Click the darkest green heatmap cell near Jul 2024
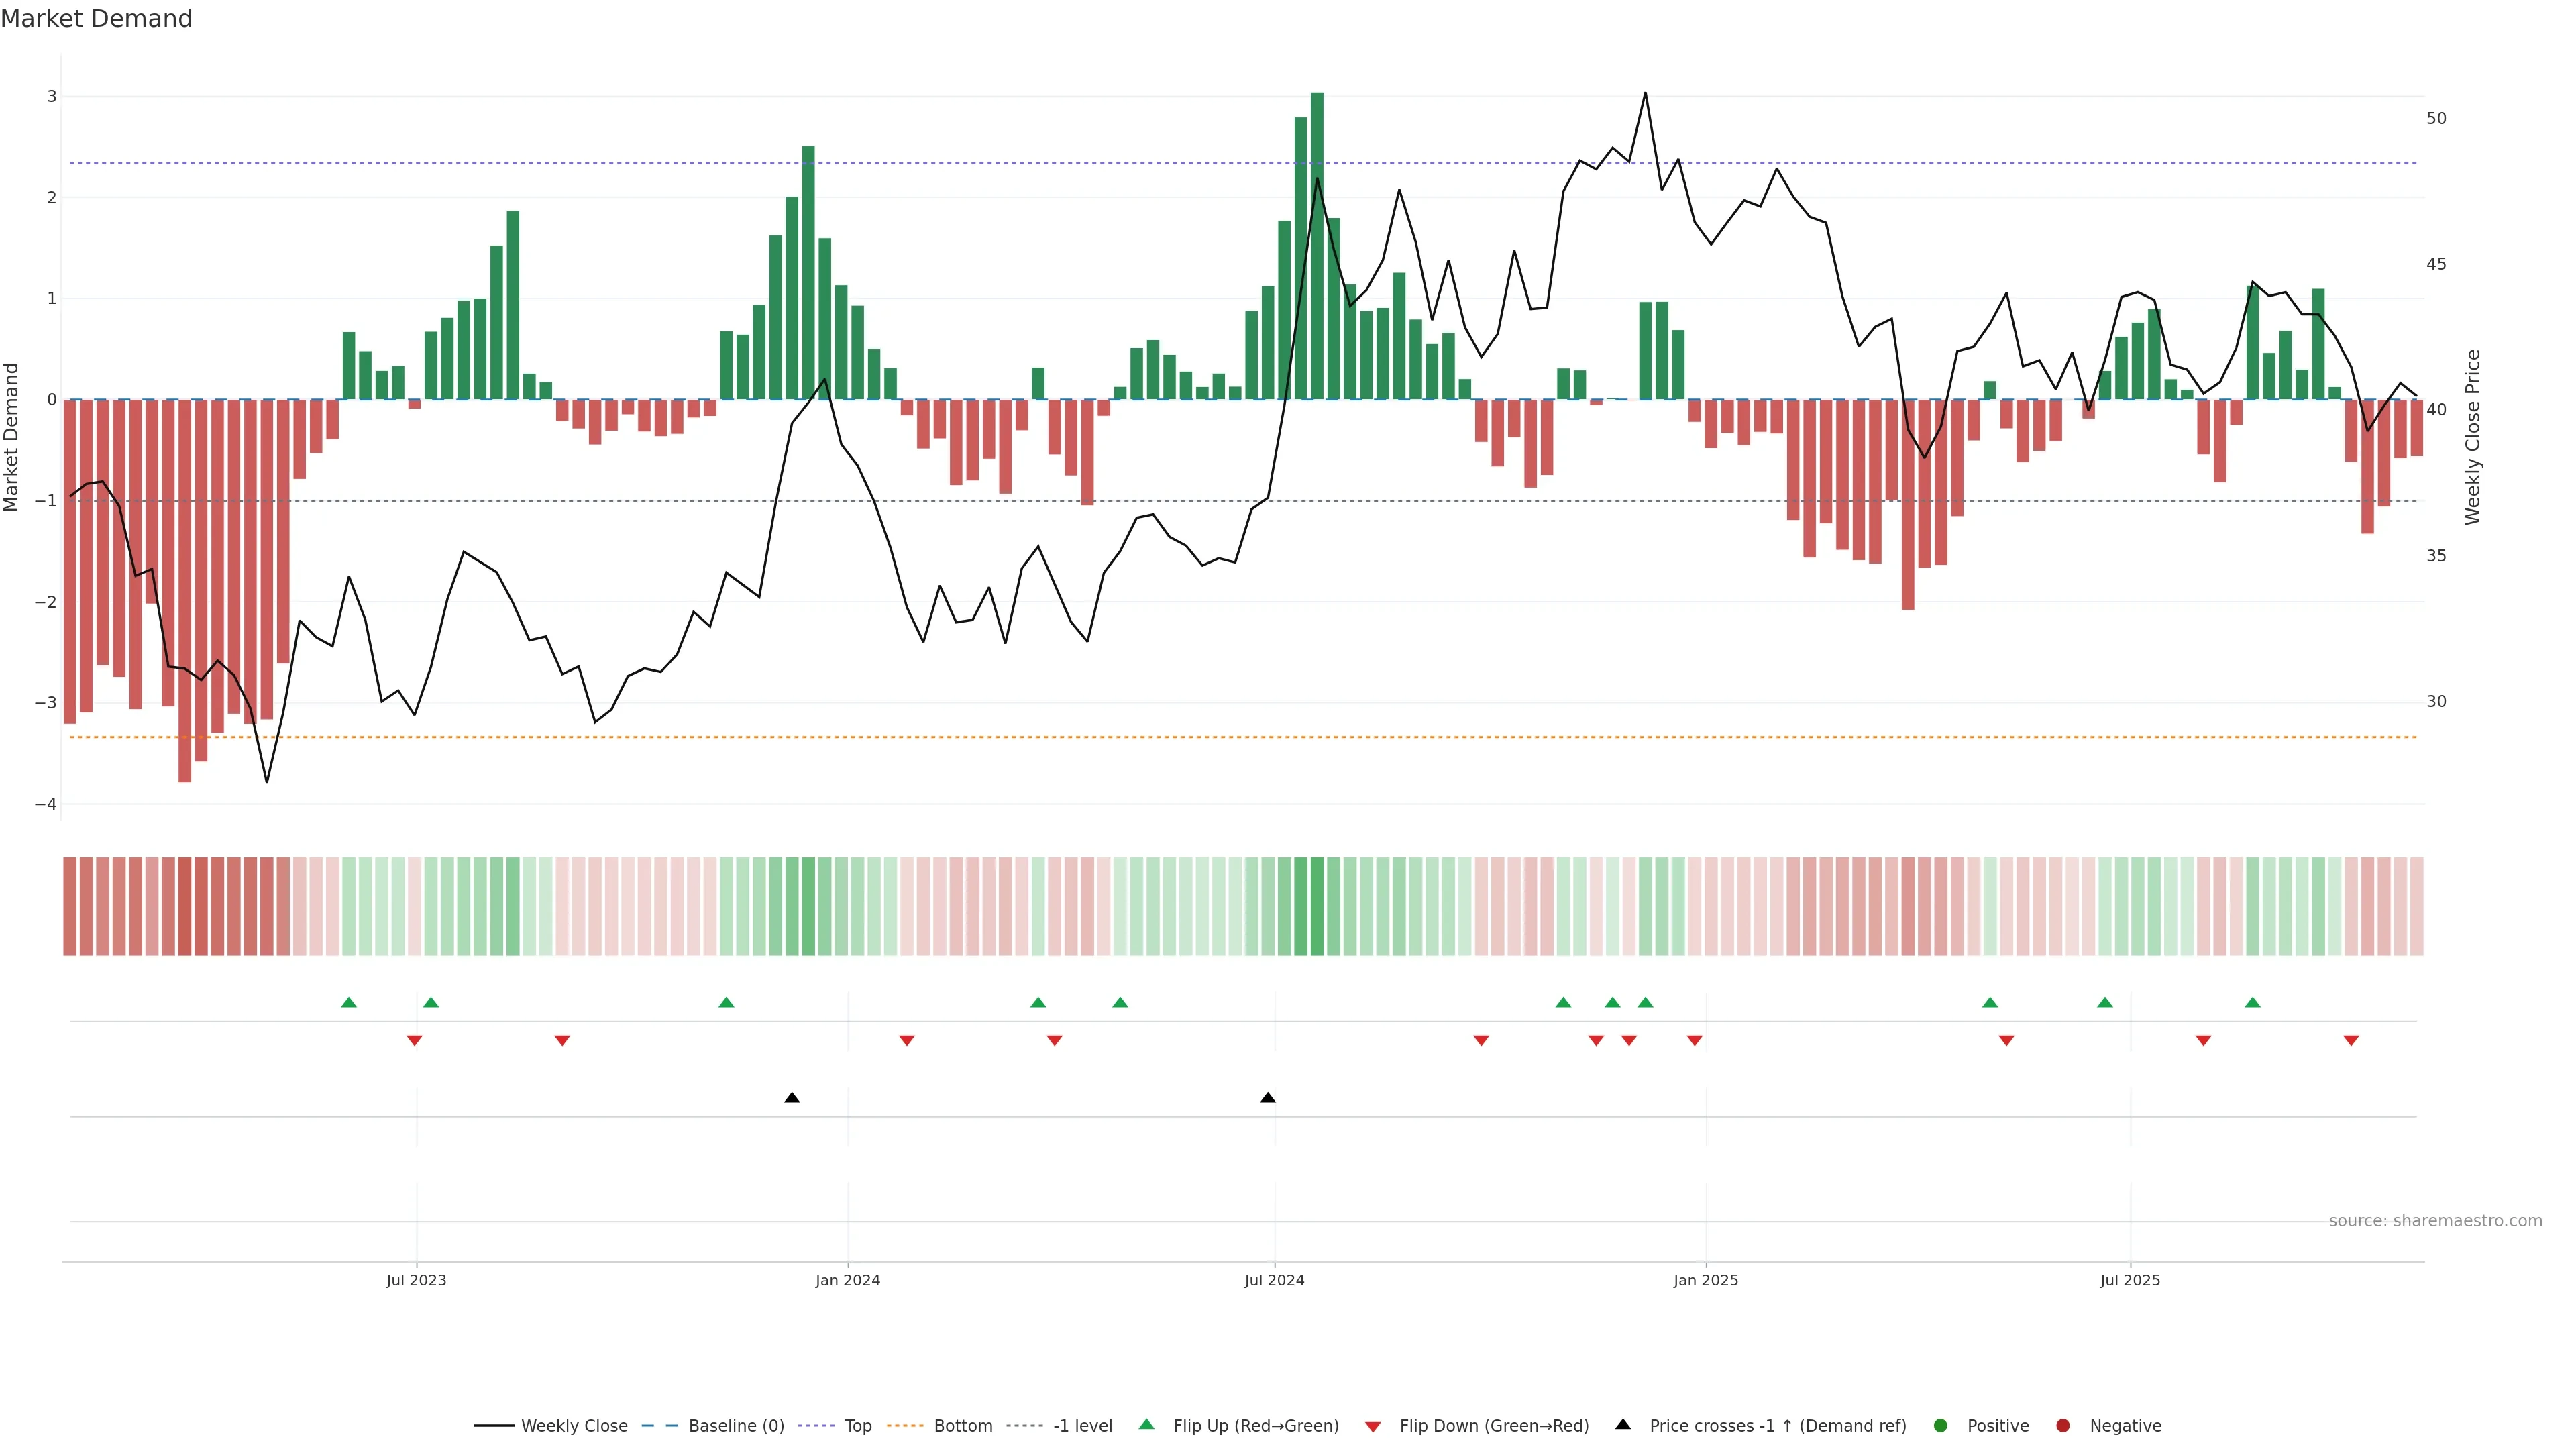 pos(1317,906)
